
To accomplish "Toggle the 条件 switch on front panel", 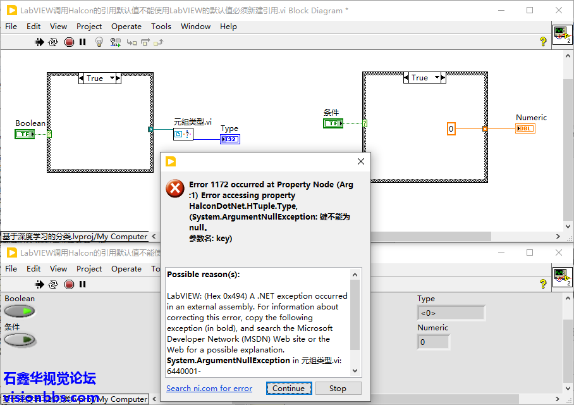I will pos(20,339).
